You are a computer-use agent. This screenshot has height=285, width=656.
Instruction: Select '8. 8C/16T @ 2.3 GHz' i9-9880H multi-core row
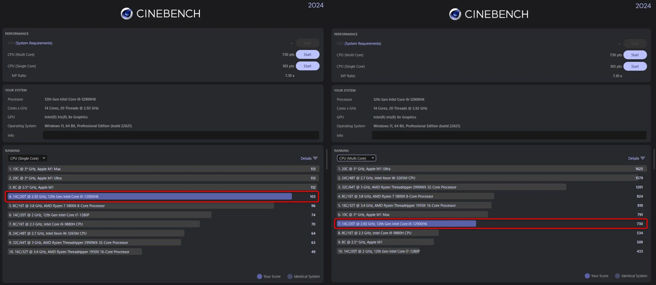point(492,233)
